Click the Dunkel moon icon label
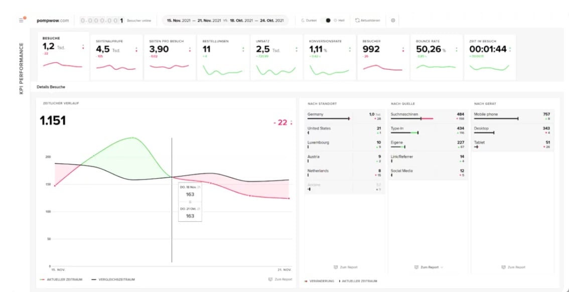 [309, 21]
